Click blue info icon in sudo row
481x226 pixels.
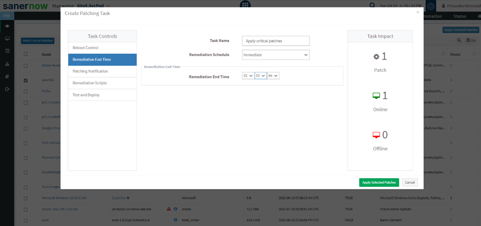click(x=175, y=220)
